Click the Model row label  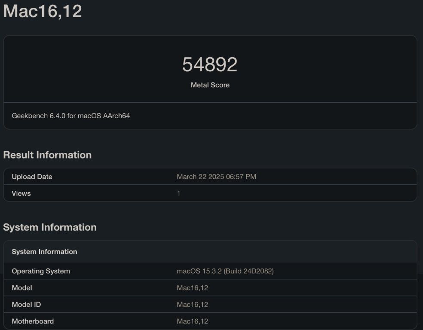22,287
